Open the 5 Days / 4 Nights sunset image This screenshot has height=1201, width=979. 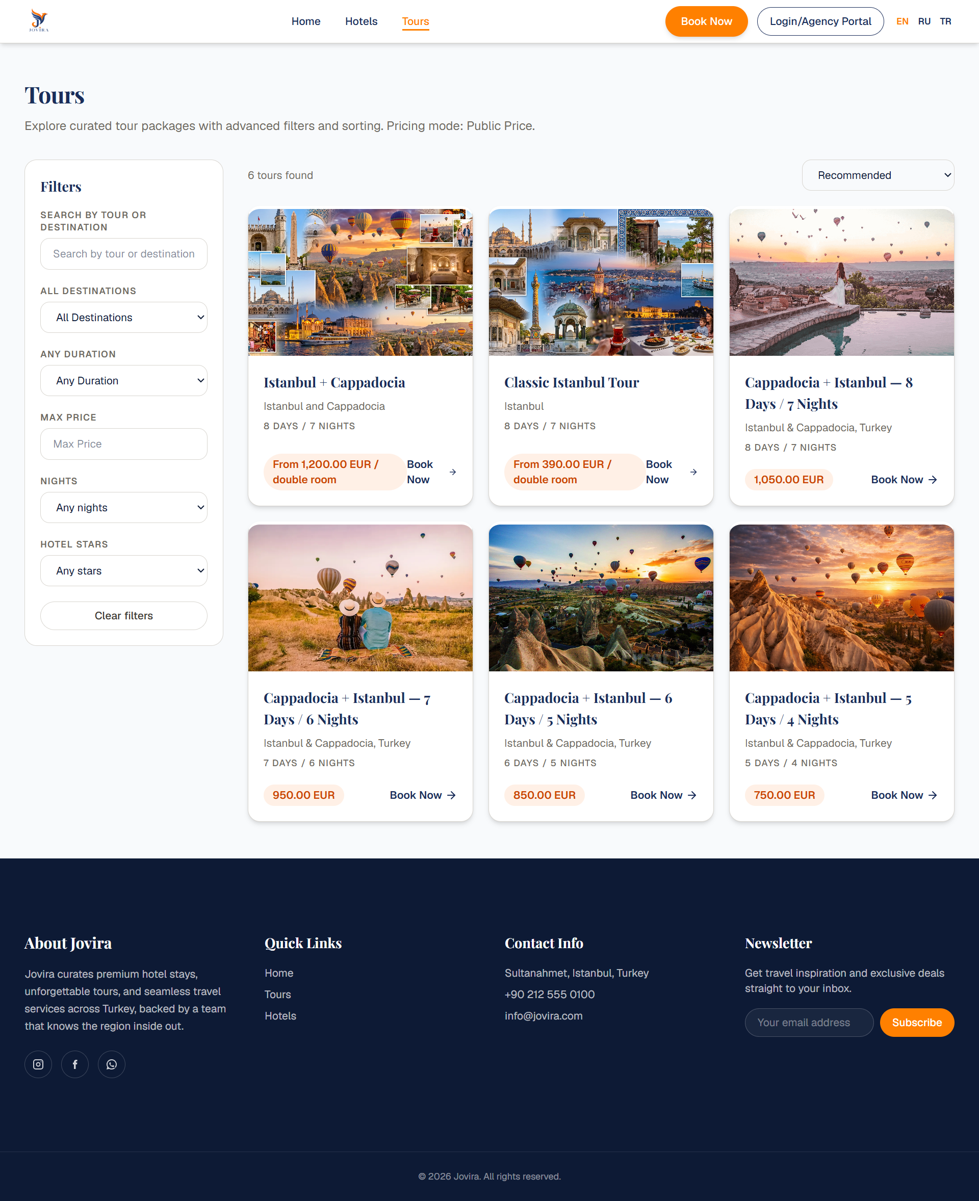[841, 597]
